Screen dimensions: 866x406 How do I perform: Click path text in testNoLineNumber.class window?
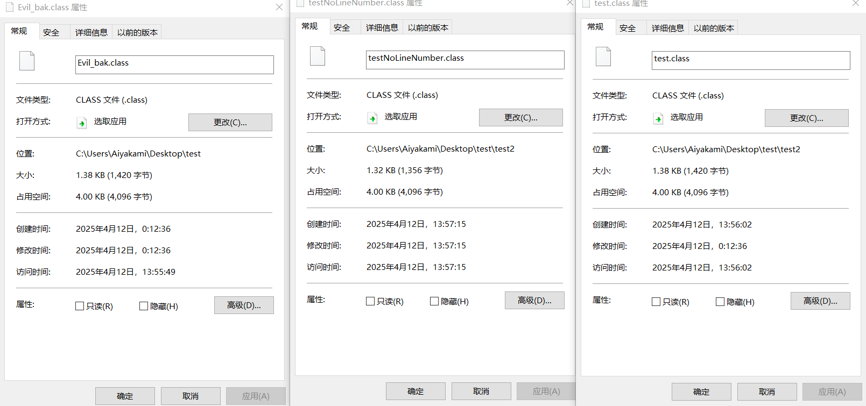point(440,149)
